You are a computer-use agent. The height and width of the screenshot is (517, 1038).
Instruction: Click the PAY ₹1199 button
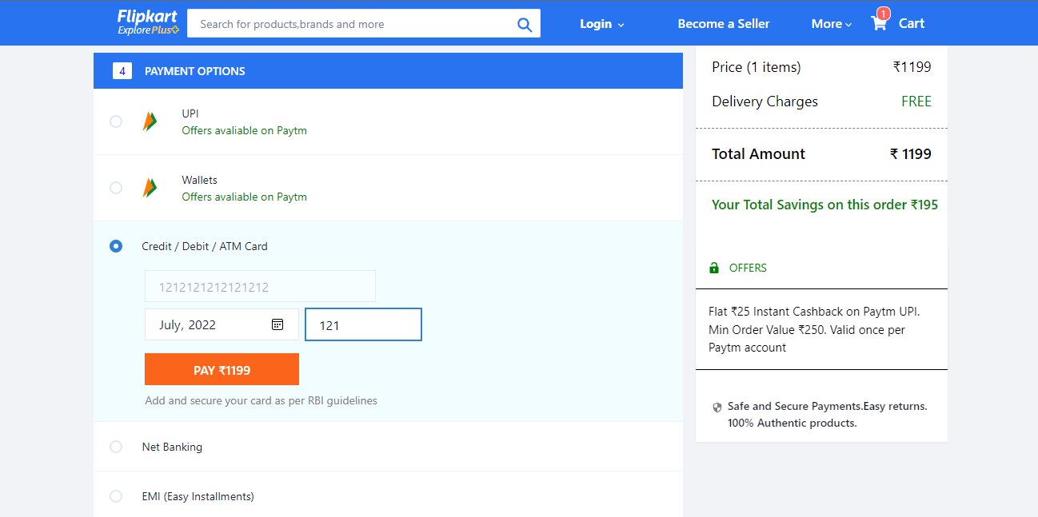pyautogui.click(x=222, y=369)
